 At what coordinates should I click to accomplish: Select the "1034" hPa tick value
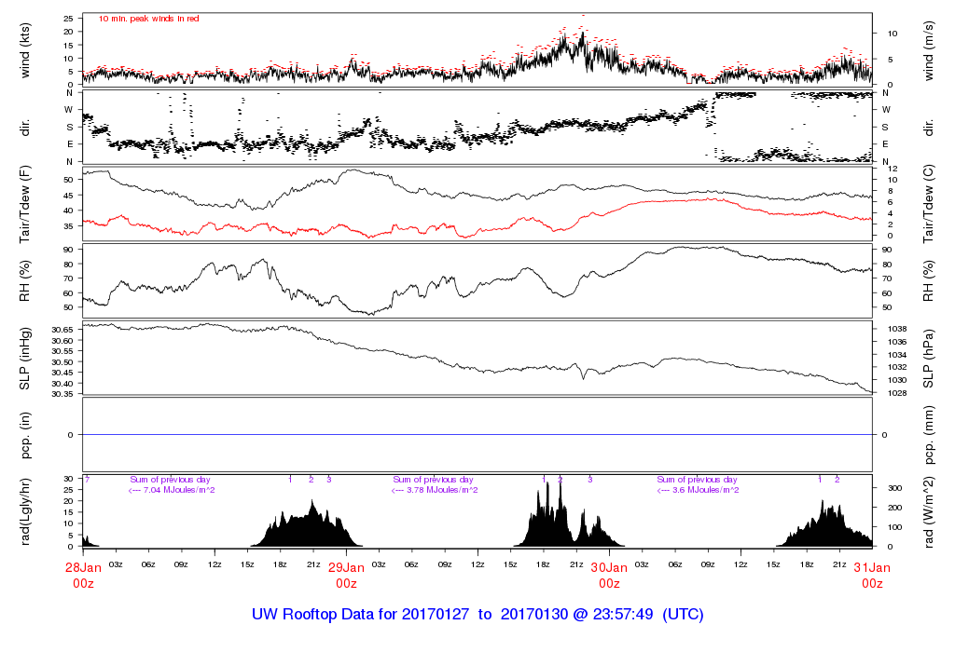[x=897, y=355]
